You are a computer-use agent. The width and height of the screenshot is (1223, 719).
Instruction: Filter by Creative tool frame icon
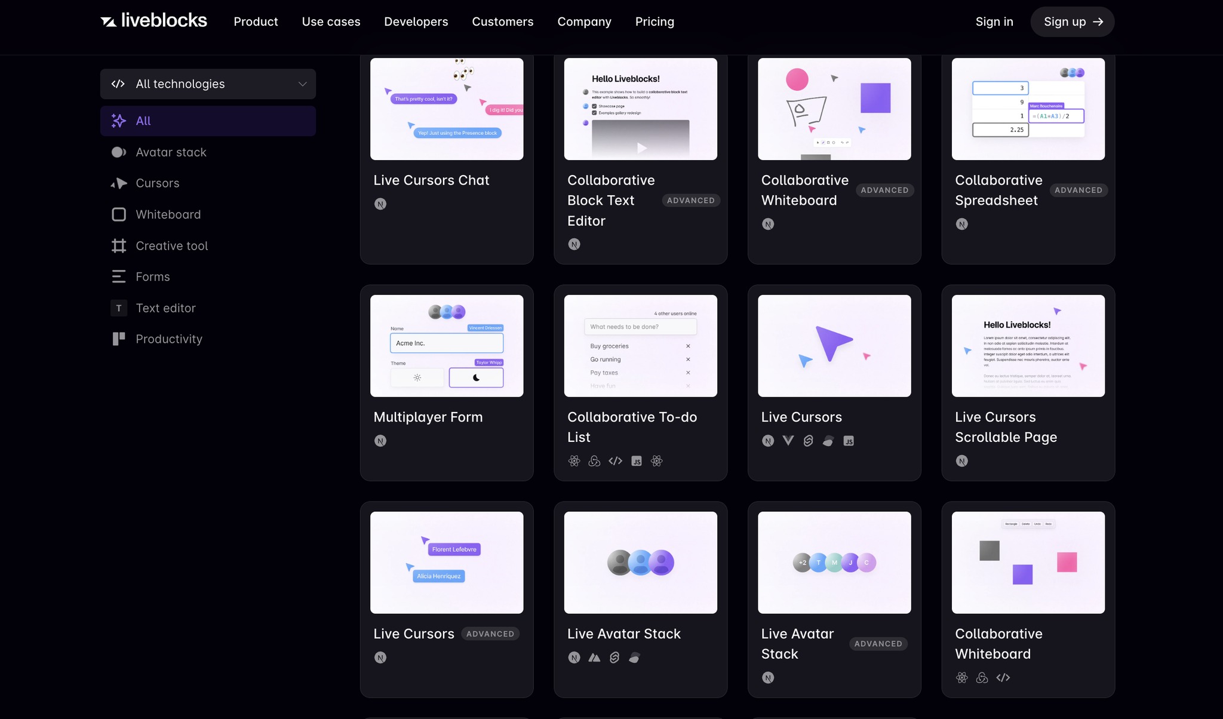coord(119,245)
